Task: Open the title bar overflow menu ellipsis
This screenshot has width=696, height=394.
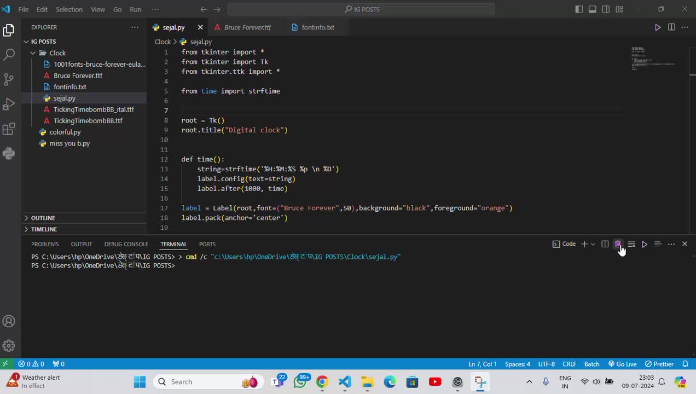Action: (x=155, y=9)
